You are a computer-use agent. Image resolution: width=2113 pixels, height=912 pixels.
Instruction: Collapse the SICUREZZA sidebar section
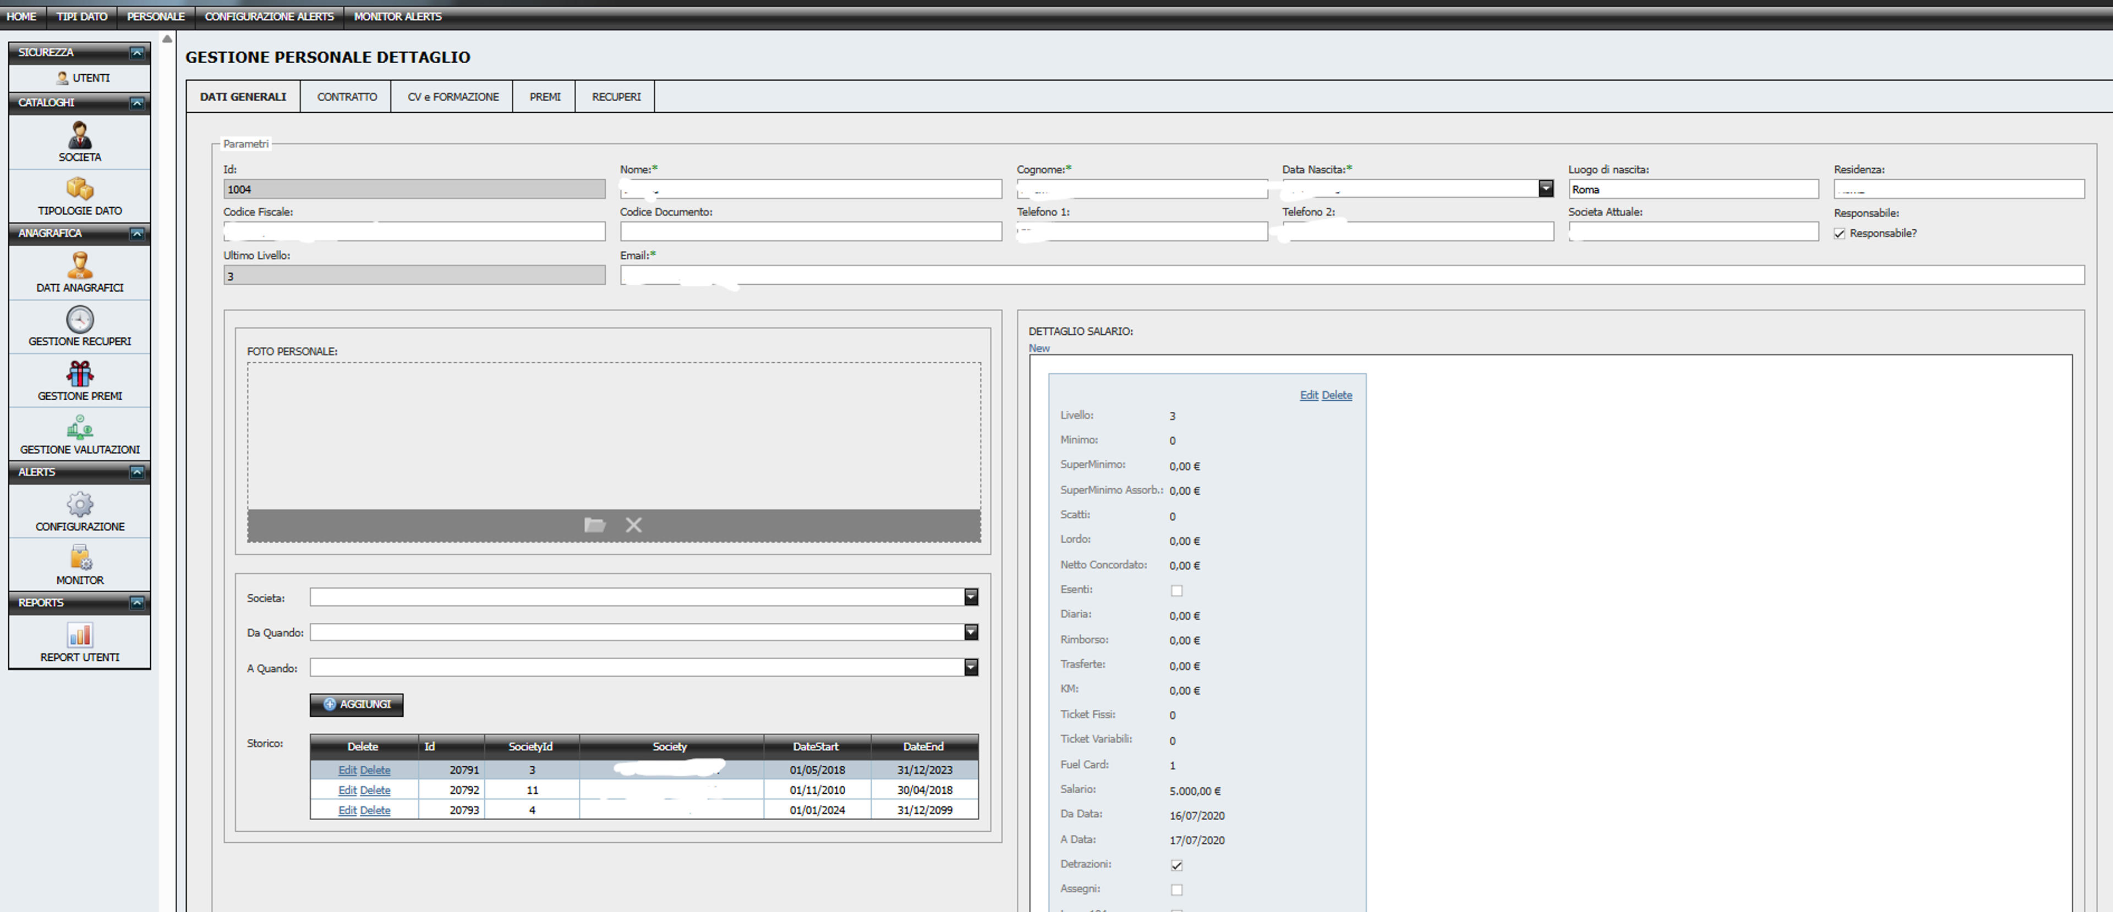(137, 52)
